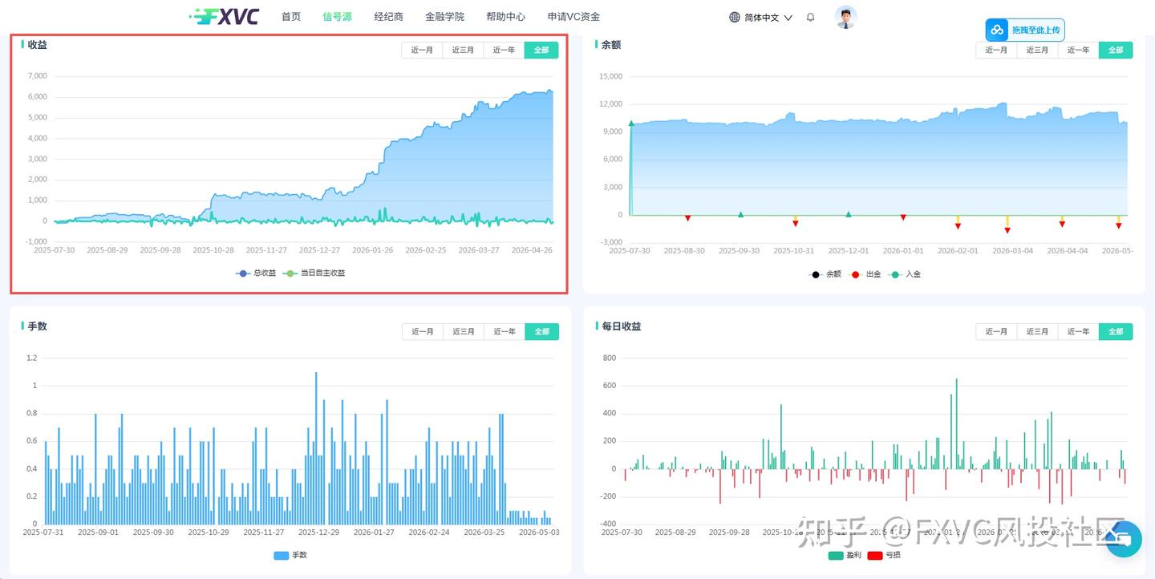Screen dimensions: 1155x579
Task: Toggle the 盈利 legend series
Action: click(845, 555)
